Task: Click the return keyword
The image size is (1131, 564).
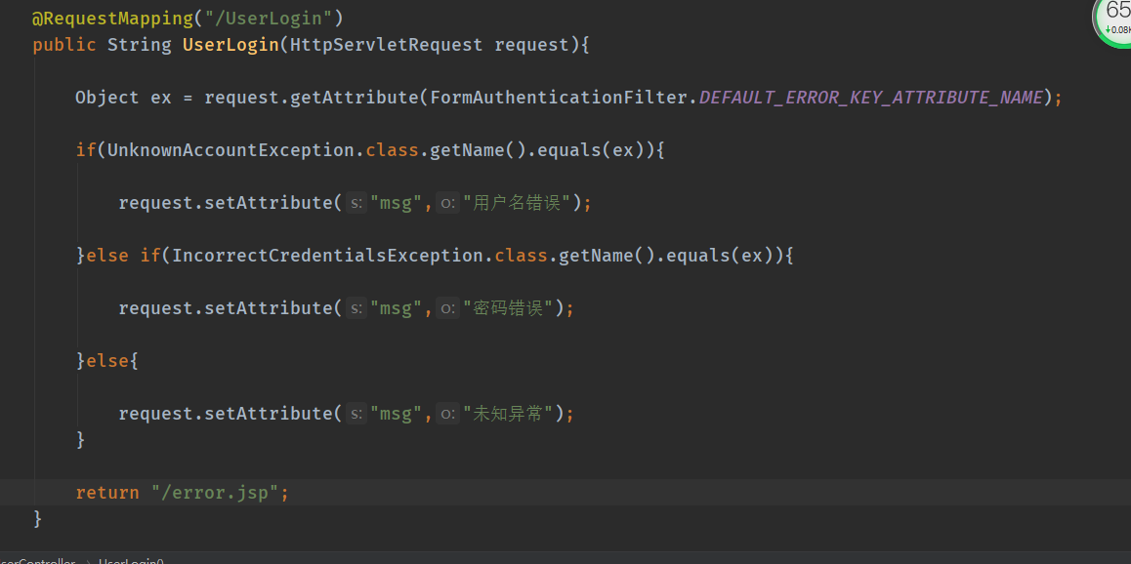Action: click(x=107, y=493)
